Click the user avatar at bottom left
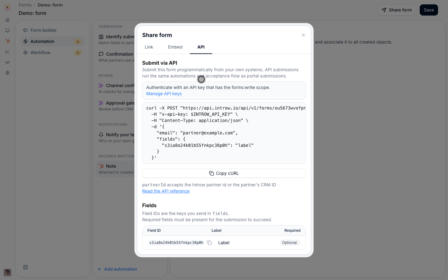448x280 pixels. [x=7, y=273]
